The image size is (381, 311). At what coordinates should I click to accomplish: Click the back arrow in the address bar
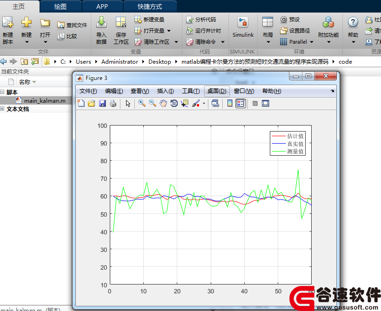click(3, 62)
